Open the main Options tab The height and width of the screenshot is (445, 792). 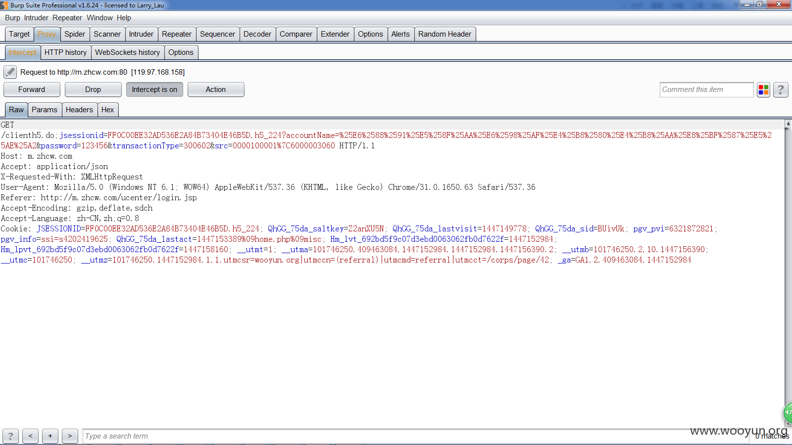point(370,34)
